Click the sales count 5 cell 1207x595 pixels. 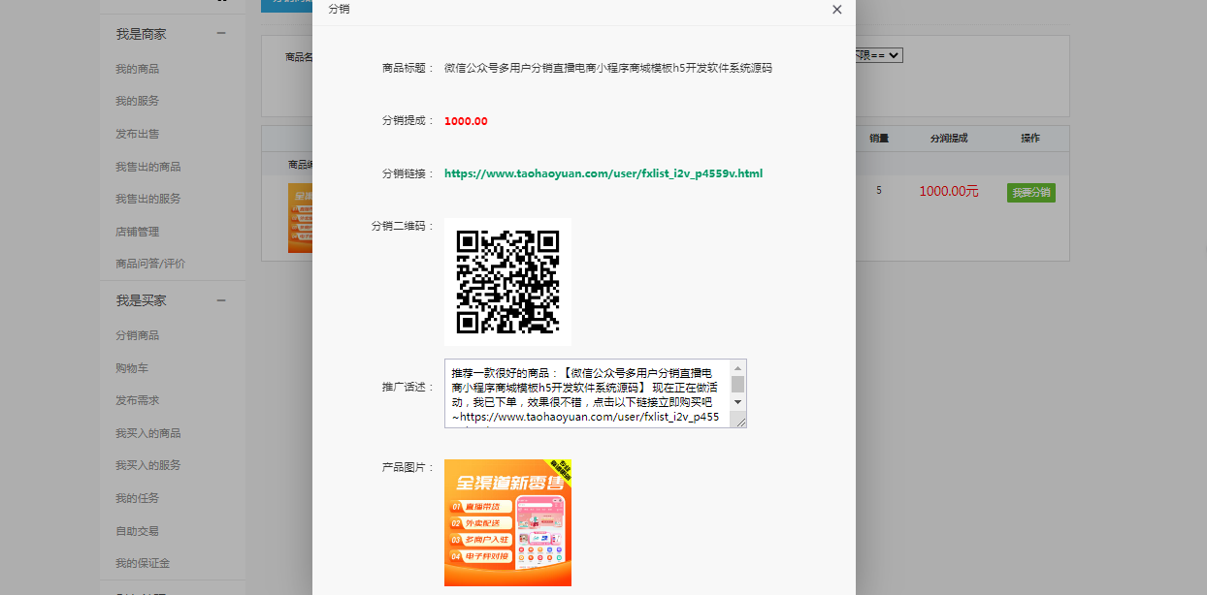point(879,191)
